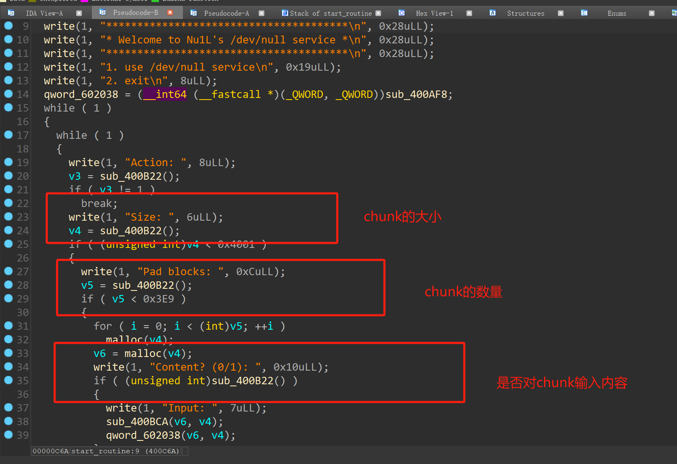677x464 pixels.
Task: Toggle breakpoint dot on line 24
Action: coord(8,230)
